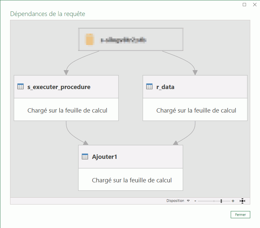The width and height of the screenshot is (260, 228).
Task: Click the Ajouter1 table icon
Action: pyautogui.click(x=85, y=157)
